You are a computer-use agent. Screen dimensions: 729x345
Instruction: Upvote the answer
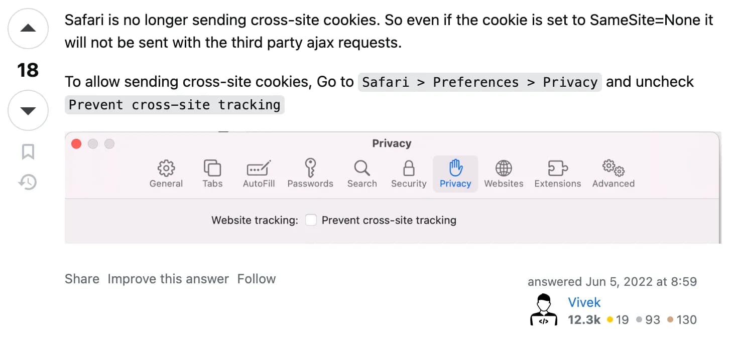[28, 29]
